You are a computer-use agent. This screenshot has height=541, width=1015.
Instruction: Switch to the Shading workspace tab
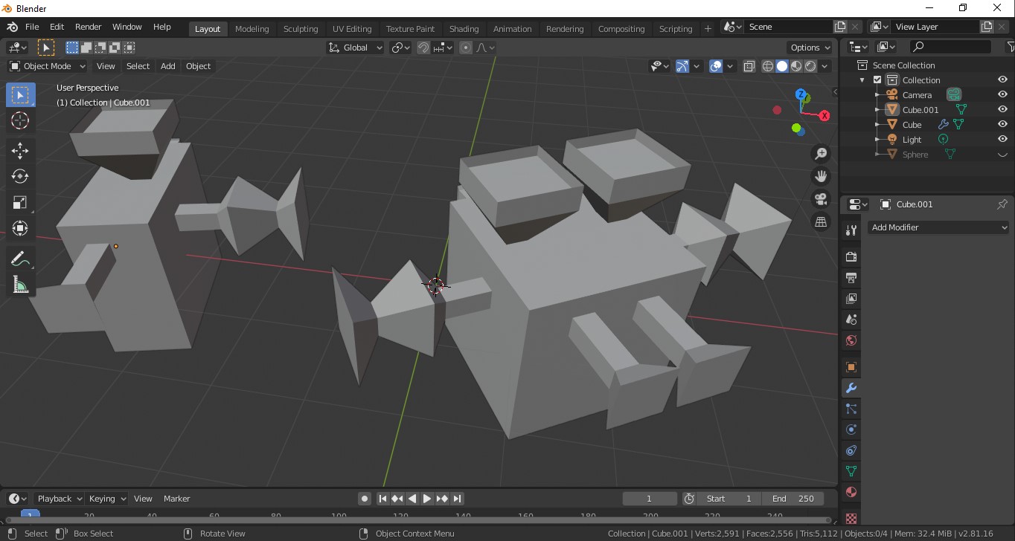[x=464, y=29]
